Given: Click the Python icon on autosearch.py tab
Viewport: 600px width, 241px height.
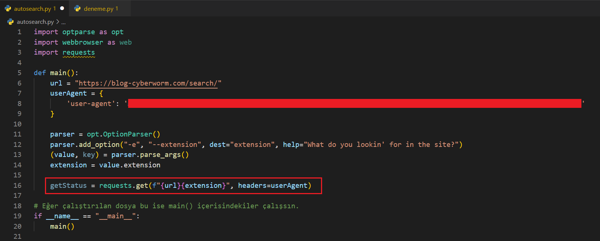Looking at the screenshot, I should point(8,9).
